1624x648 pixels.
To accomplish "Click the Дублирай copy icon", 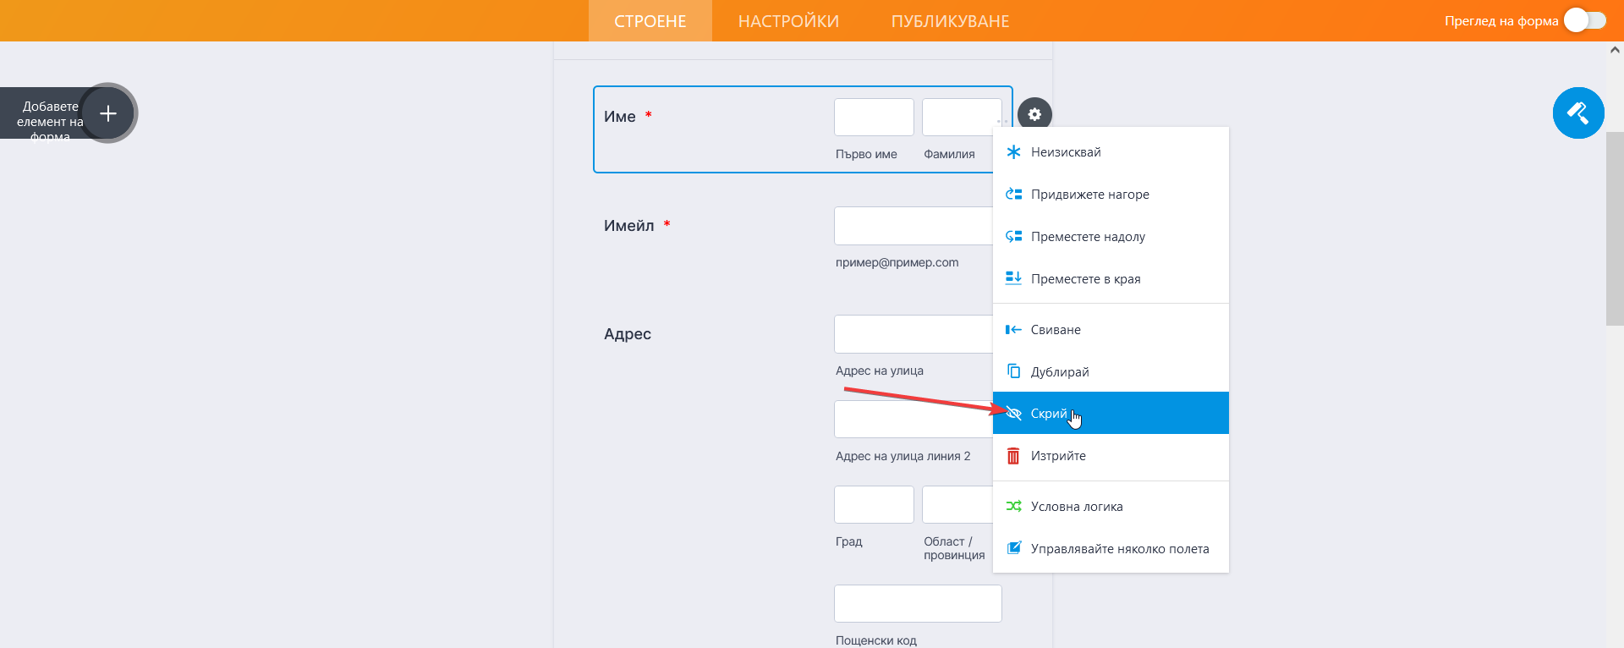I will coord(1013,371).
